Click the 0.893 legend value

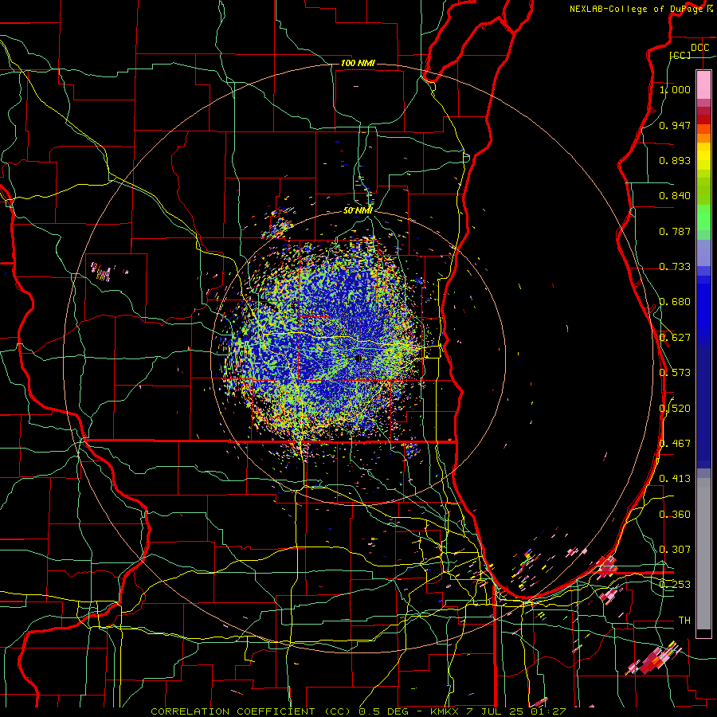coord(675,160)
